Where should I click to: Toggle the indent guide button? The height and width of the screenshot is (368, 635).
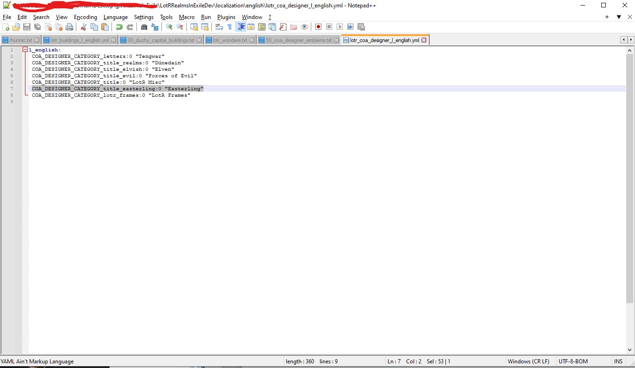(240, 27)
